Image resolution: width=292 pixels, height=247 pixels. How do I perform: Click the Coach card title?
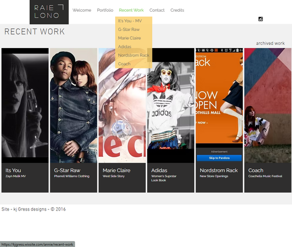(x=256, y=170)
